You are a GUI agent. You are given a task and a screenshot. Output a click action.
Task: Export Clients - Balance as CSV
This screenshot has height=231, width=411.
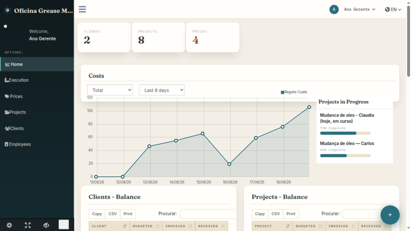tap(113, 214)
